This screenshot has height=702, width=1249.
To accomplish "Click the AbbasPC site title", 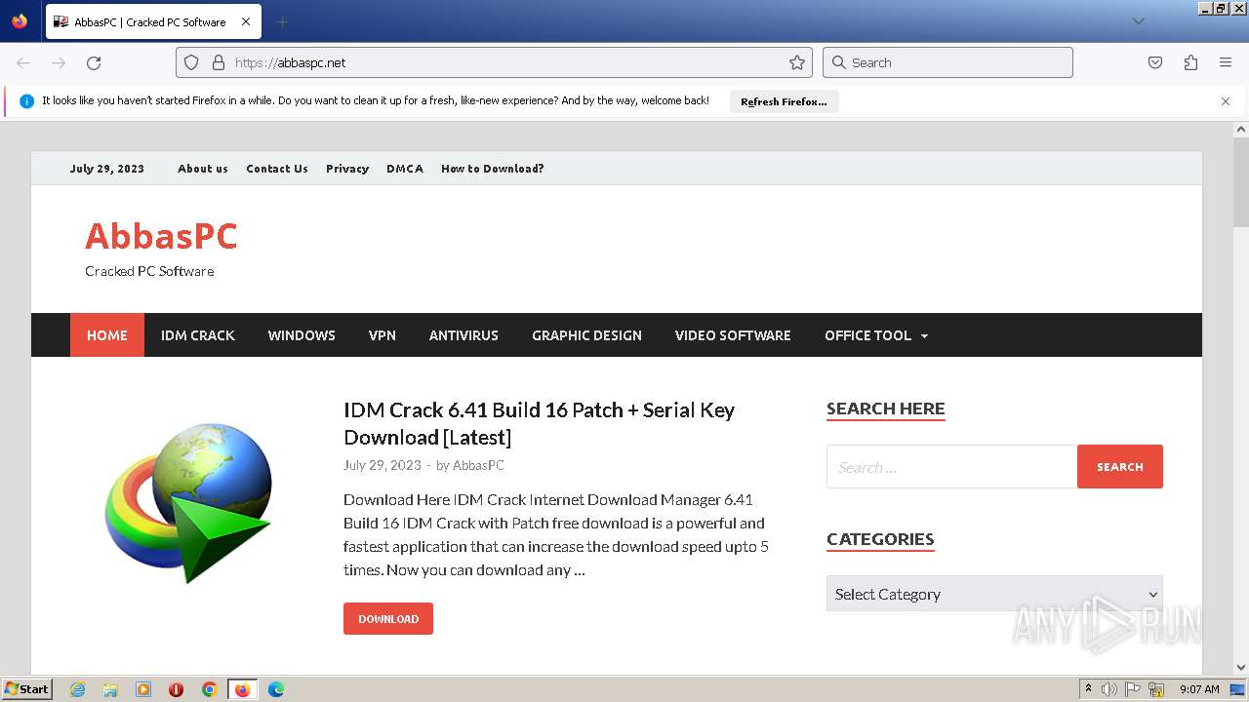I will pos(161,236).
